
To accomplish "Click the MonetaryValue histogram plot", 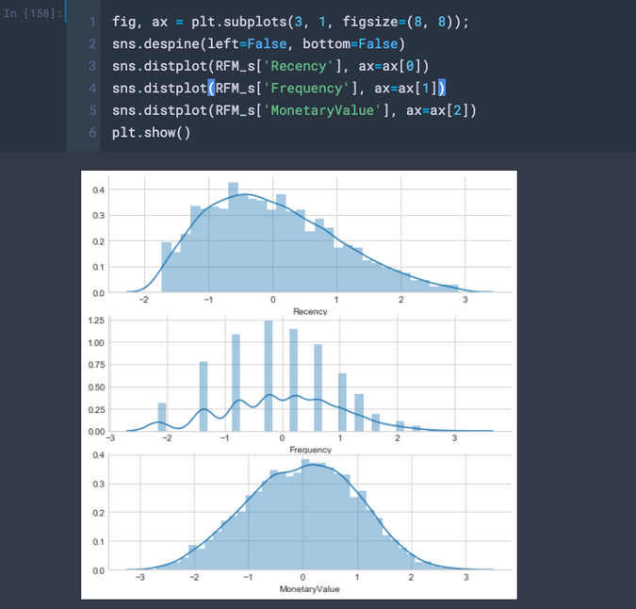I will click(x=310, y=512).
